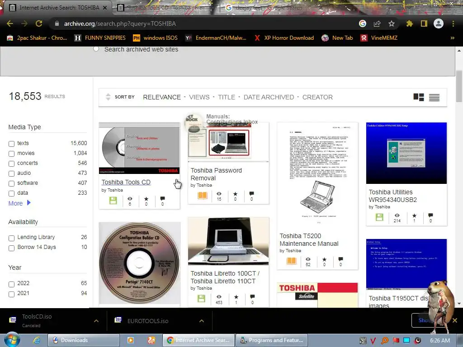Image resolution: width=463 pixels, height=347 pixels.
Task: Close the downloads bar with the X
Action: click(x=455, y=320)
